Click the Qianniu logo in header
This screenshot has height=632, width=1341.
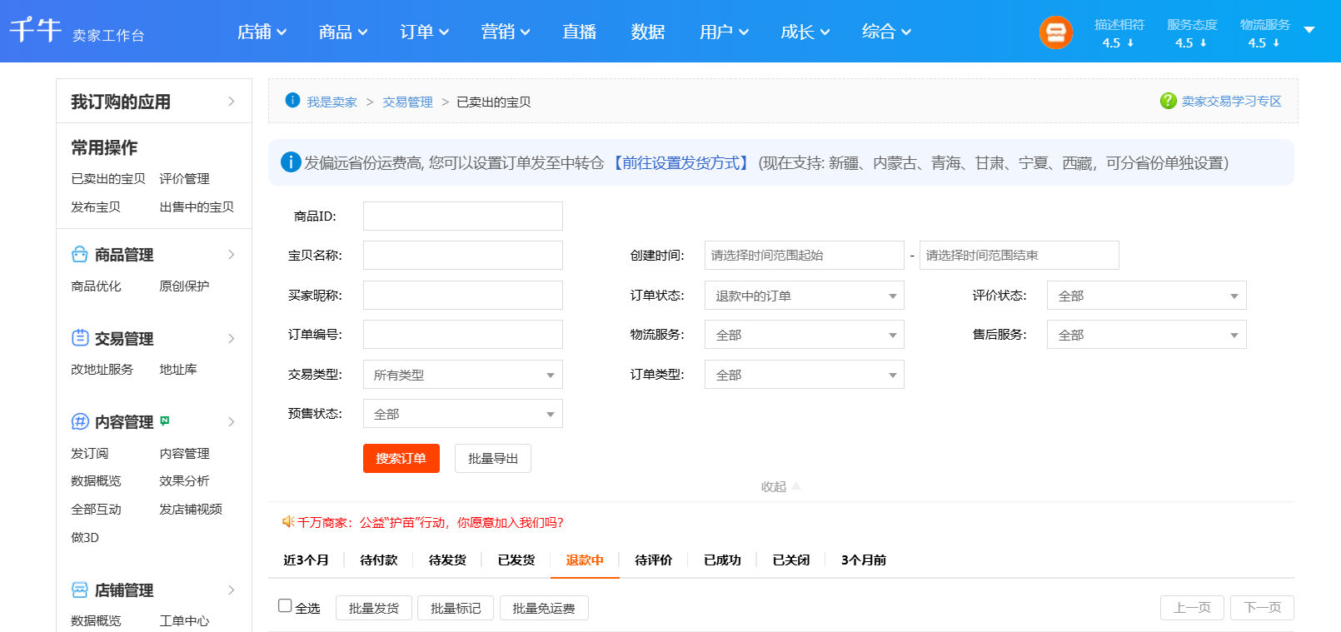coord(36,30)
